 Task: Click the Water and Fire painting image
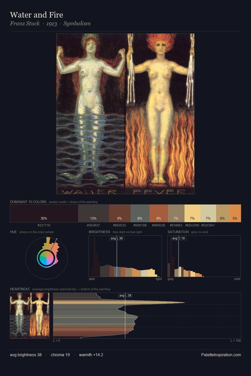coord(125,114)
